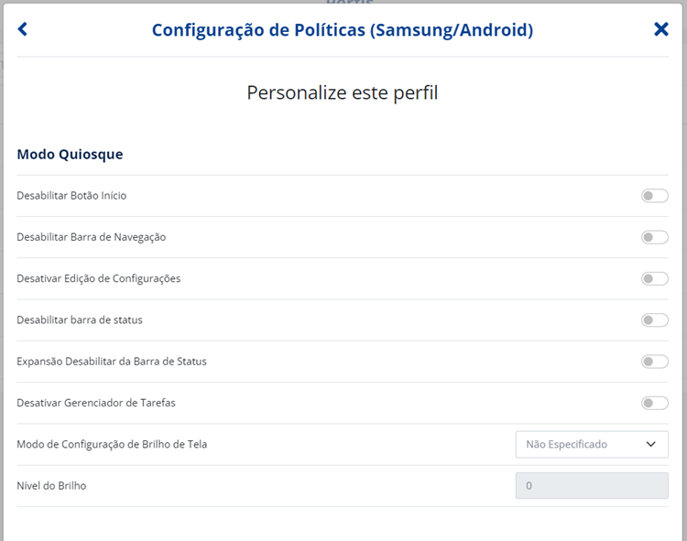The width and height of the screenshot is (687, 541).
Task: Click the Modo Quiosque section heading
Action: pyautogui.click(x=71, y=155)
